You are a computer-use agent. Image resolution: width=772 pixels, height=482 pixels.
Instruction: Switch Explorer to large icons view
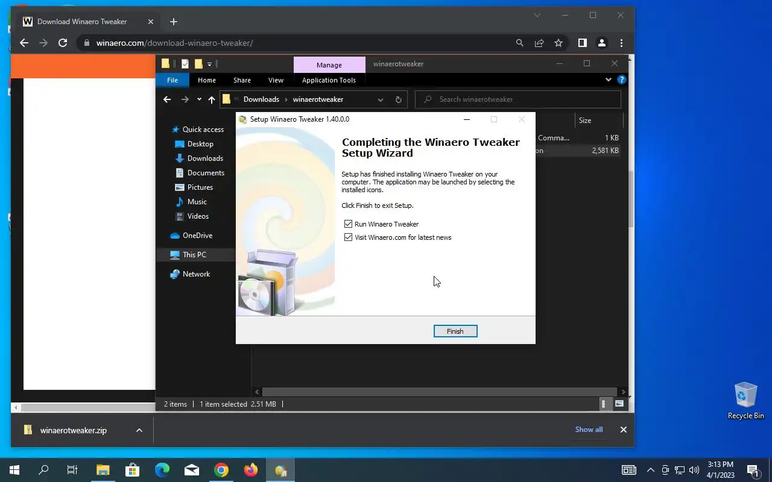619,404
